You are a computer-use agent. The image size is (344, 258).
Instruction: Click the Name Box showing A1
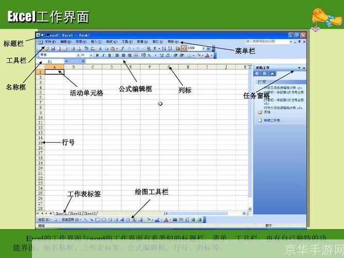51,61
